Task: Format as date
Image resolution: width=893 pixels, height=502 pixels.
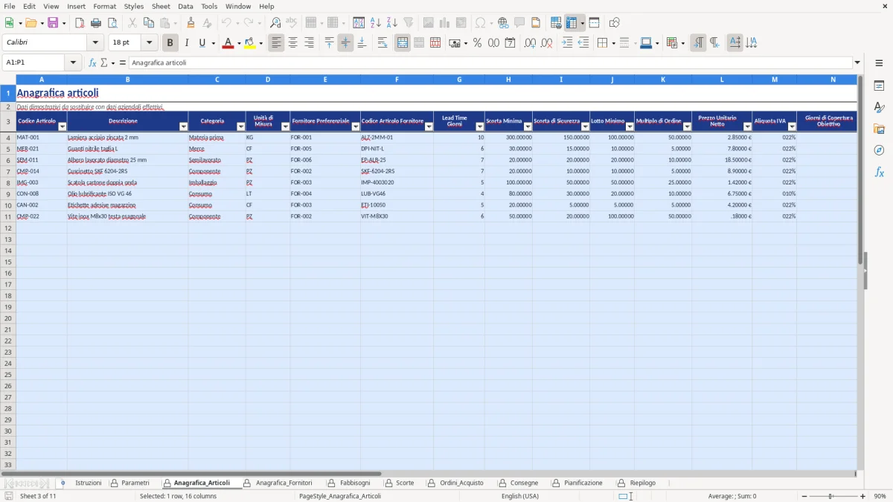Action: point(510,43)
